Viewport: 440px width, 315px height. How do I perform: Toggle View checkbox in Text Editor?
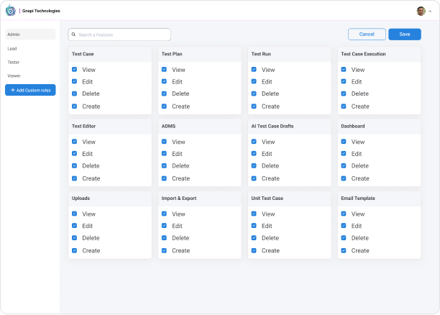pyautogui.click(x=74, y=142)
